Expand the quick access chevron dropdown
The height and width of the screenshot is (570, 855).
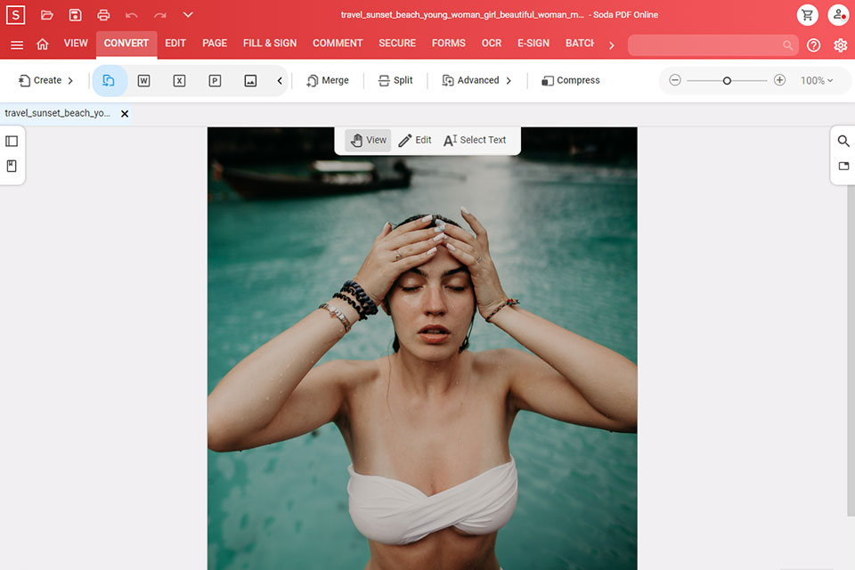point(188,14)
